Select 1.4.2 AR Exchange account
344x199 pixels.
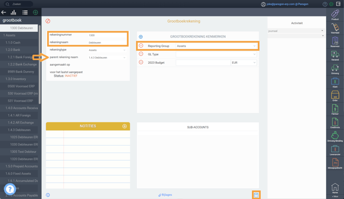[19, 122]
